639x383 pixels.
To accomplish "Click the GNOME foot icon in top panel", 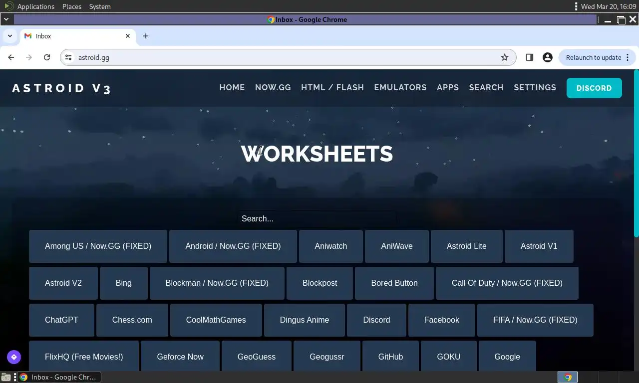I will pyautogui.click(x=8, y=6).
